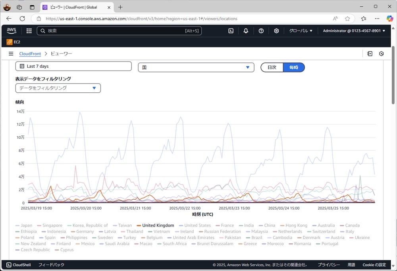Open the EC2 service shortcut
397x271 pixels.
pos(13,42)
